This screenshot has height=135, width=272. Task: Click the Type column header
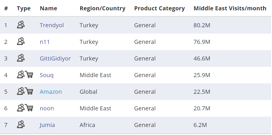[24, 8]
